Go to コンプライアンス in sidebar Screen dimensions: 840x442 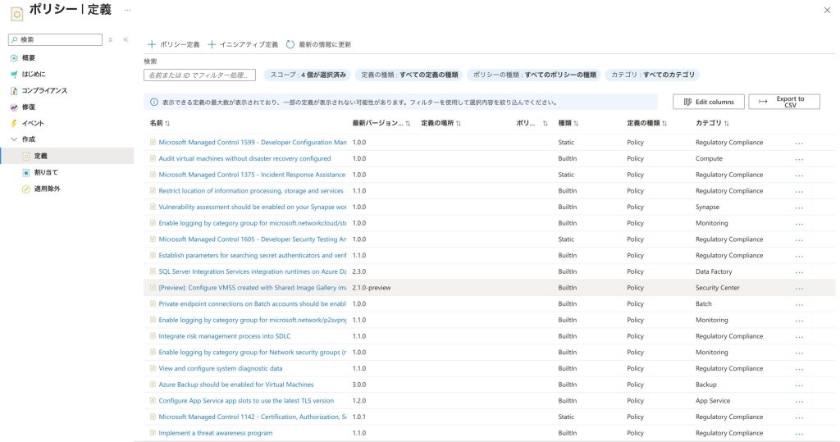point(44,90)
